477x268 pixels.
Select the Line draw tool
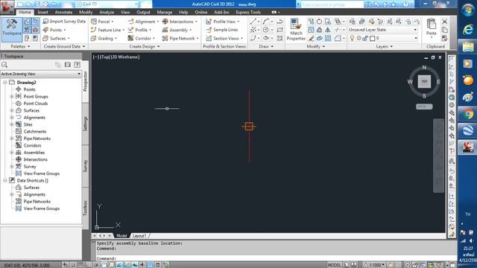pos(253,22)
